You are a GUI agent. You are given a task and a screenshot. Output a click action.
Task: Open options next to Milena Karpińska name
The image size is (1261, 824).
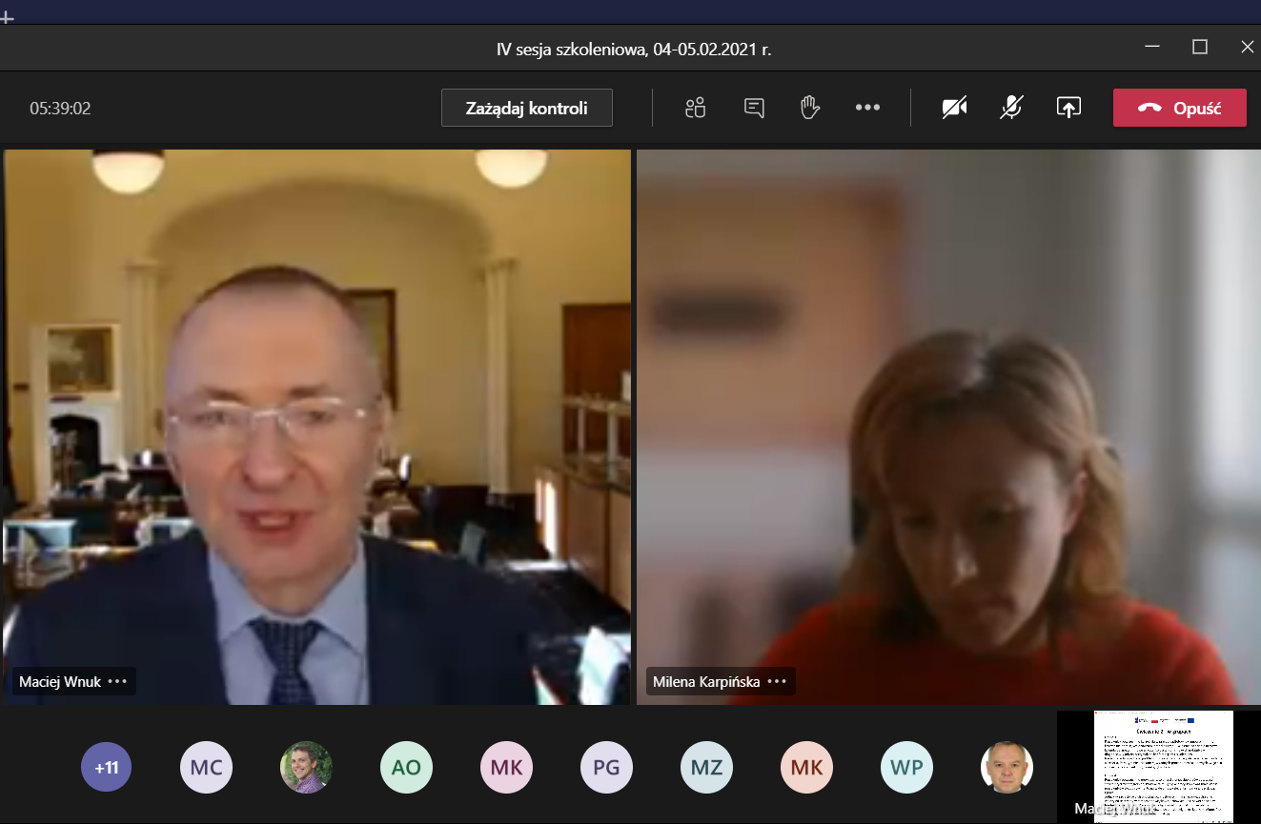coord(777,682)
